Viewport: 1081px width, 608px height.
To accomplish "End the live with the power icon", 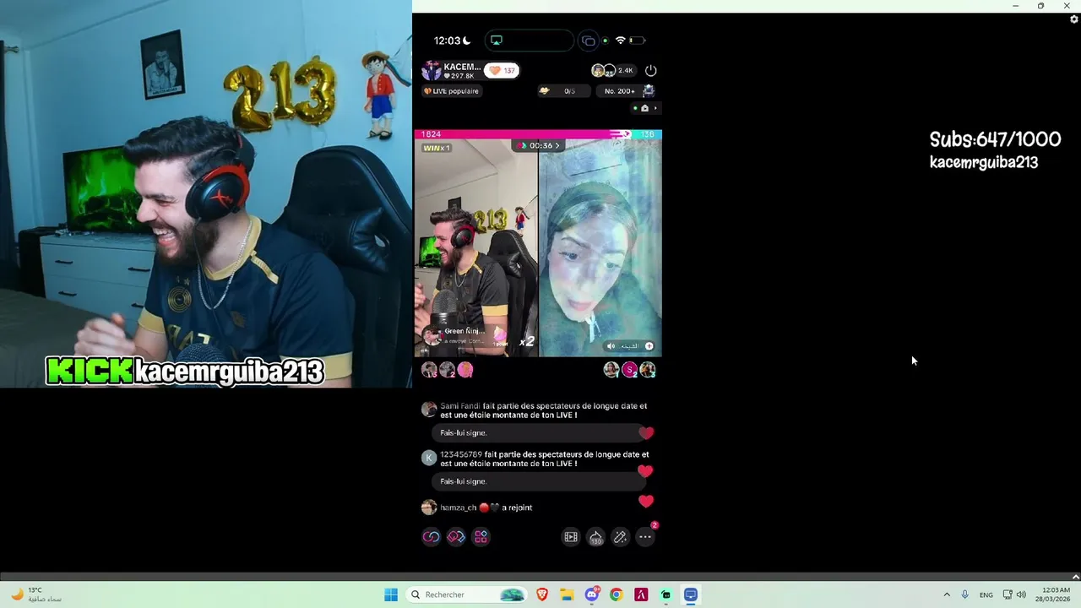I will click(650, 71).
